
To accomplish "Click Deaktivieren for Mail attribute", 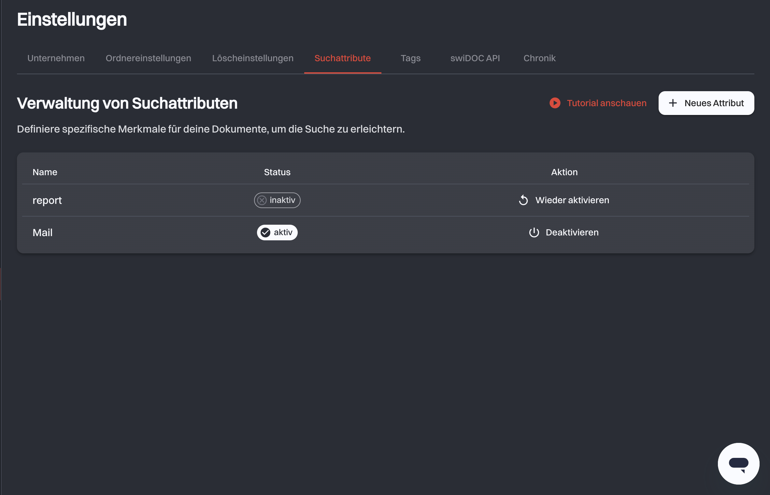I will [564, 232].
